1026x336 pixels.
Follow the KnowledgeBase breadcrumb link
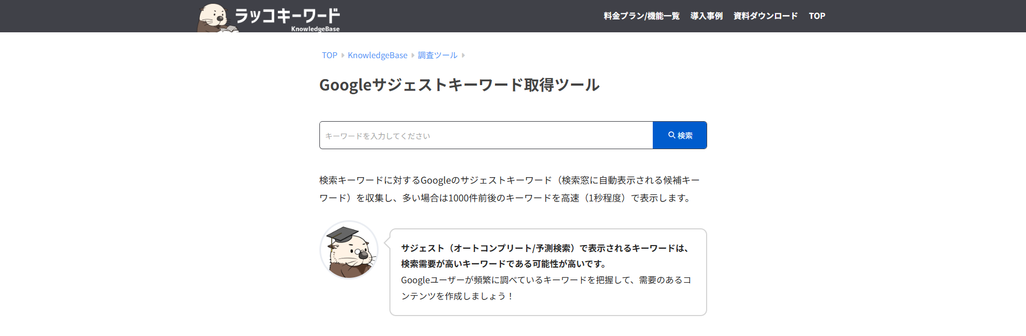pos(378,55)
